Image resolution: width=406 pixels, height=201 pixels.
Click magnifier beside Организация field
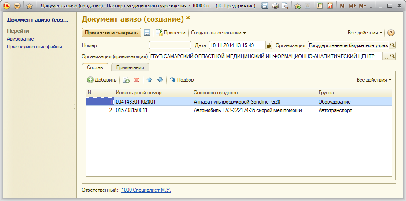[392, 45]
